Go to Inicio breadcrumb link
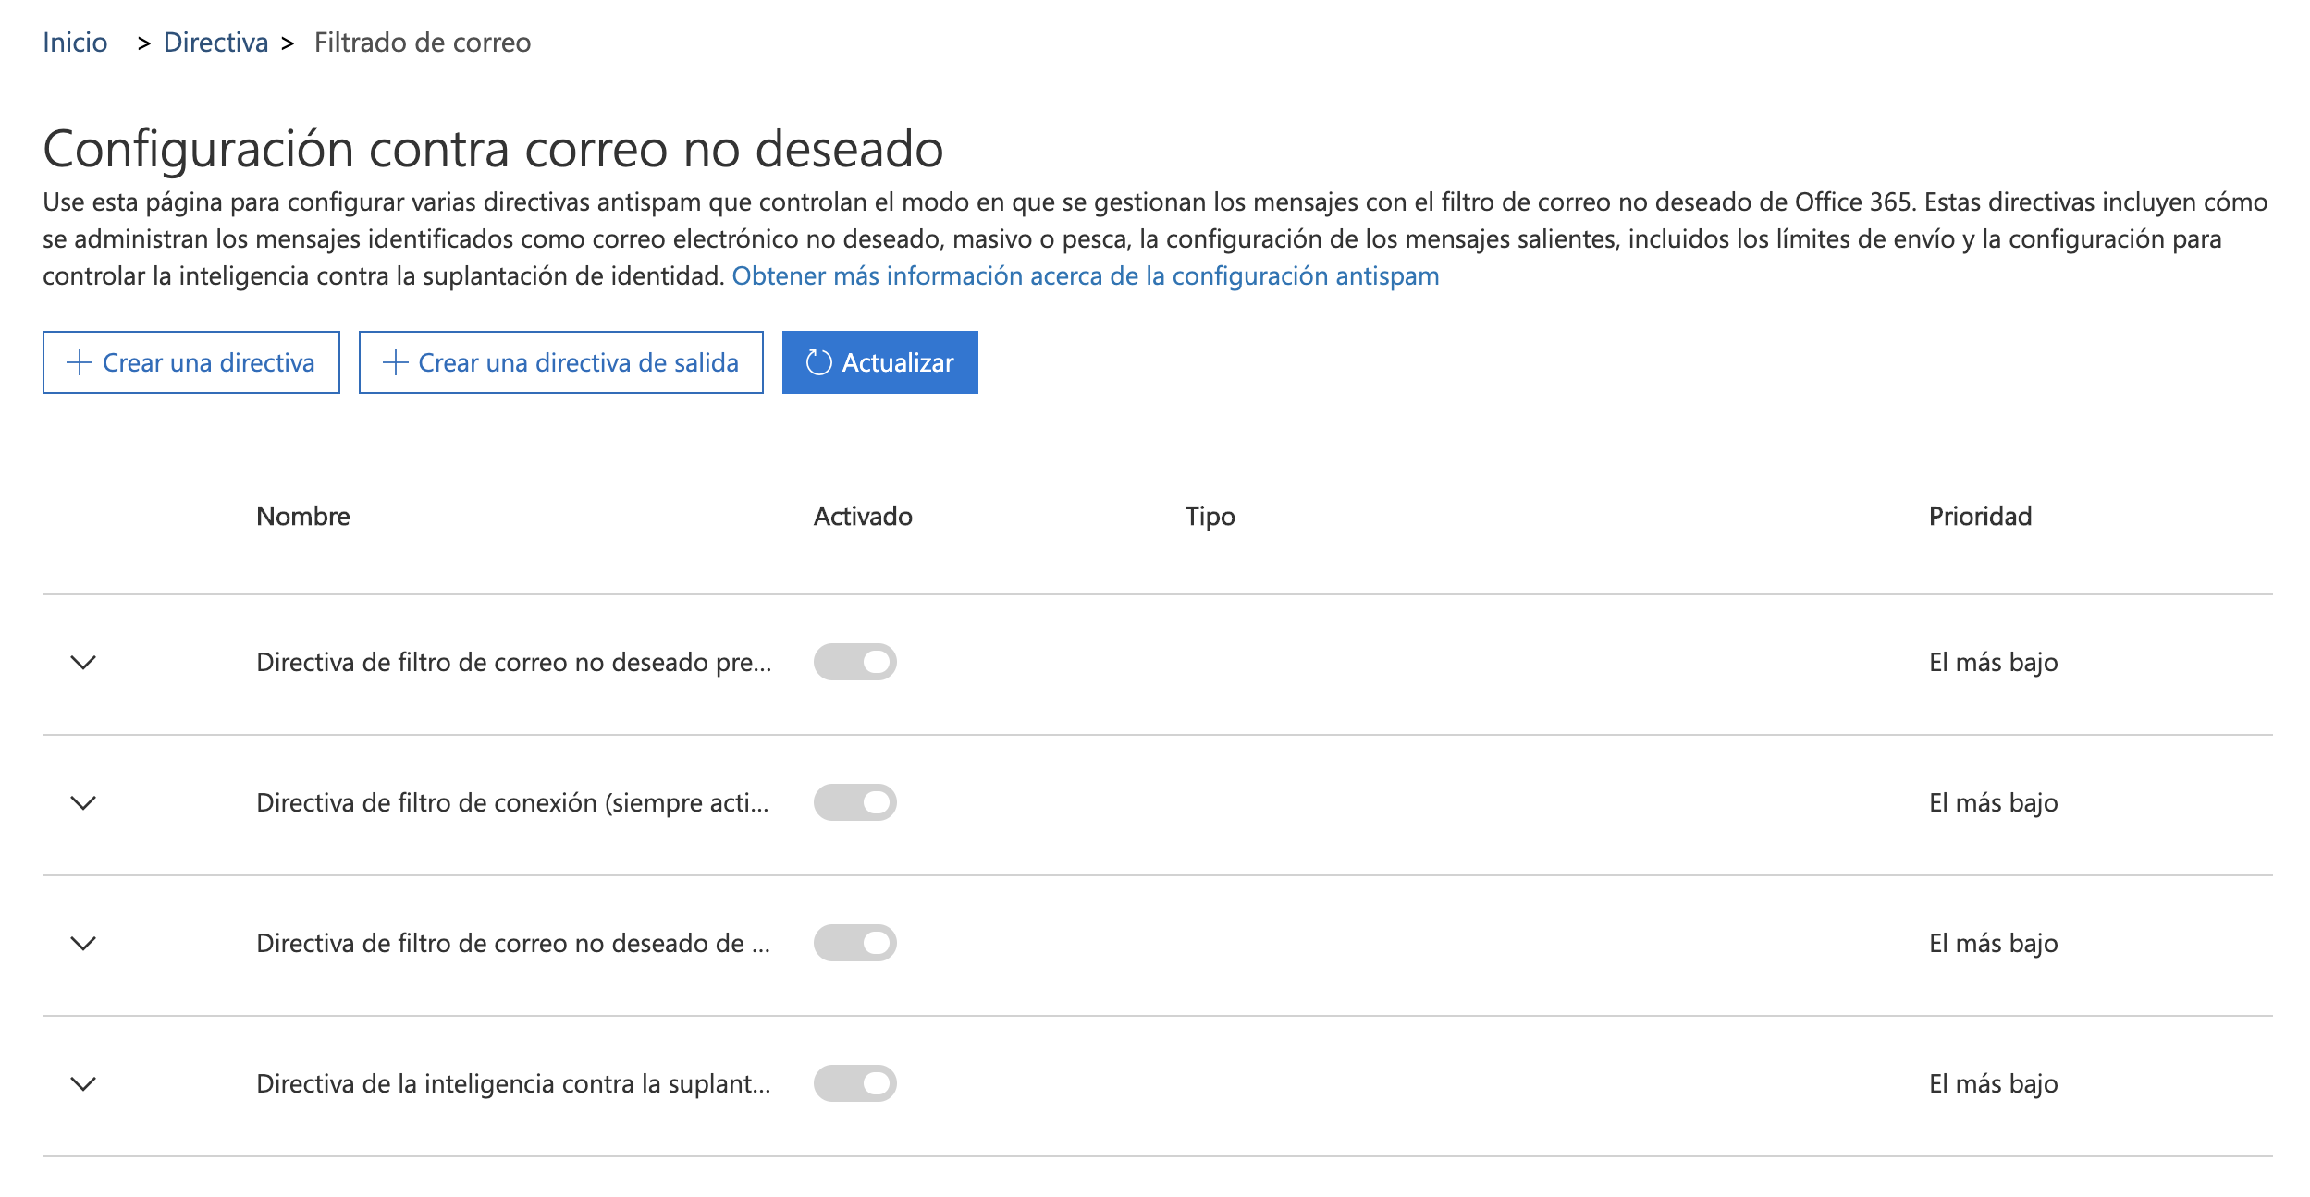2310x1197 pixels. coord(75,43)
